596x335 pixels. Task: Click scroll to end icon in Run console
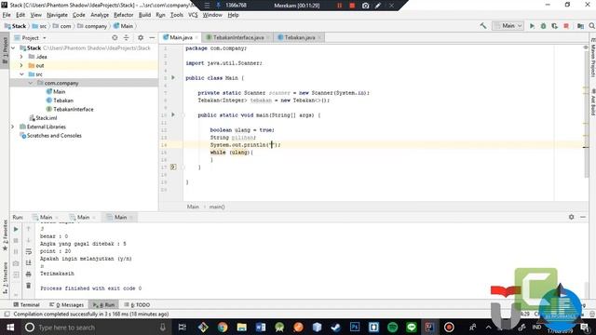coord(28,262)
